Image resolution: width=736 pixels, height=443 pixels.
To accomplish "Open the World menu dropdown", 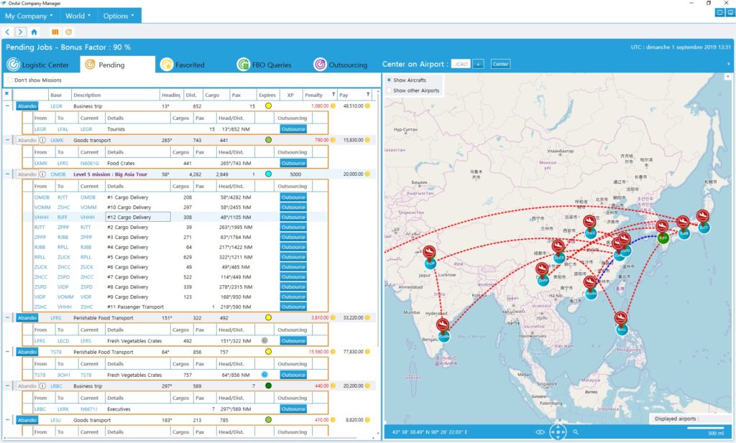I will click(x=77, y=15).
